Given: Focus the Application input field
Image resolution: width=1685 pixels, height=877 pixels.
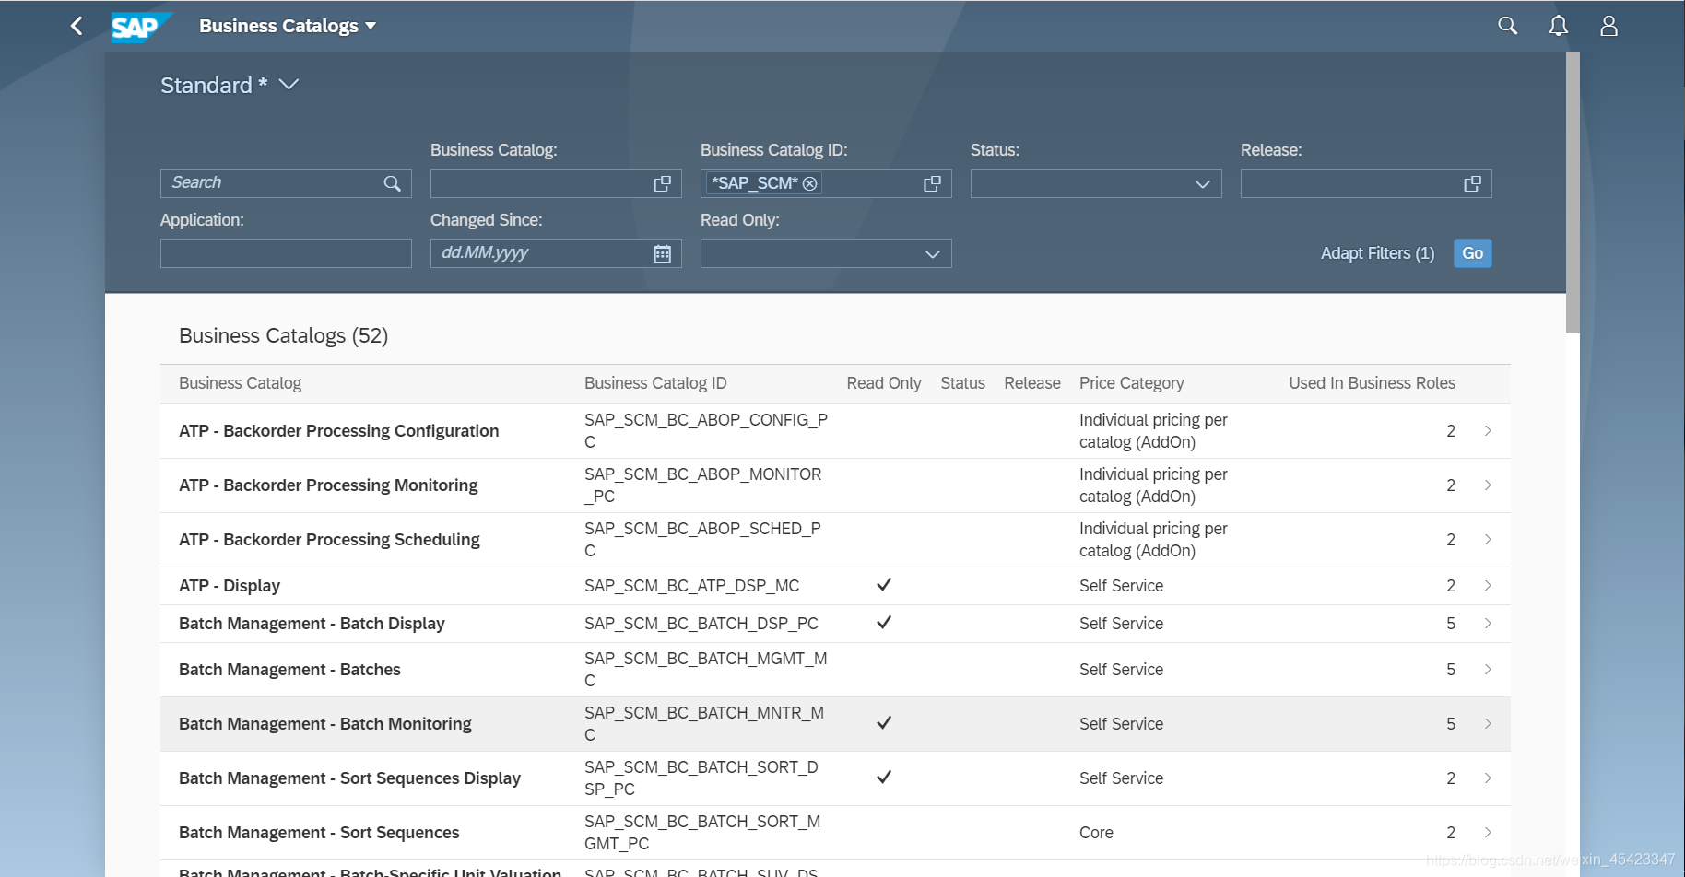Looking at the screenshot, I should [286, 253].
